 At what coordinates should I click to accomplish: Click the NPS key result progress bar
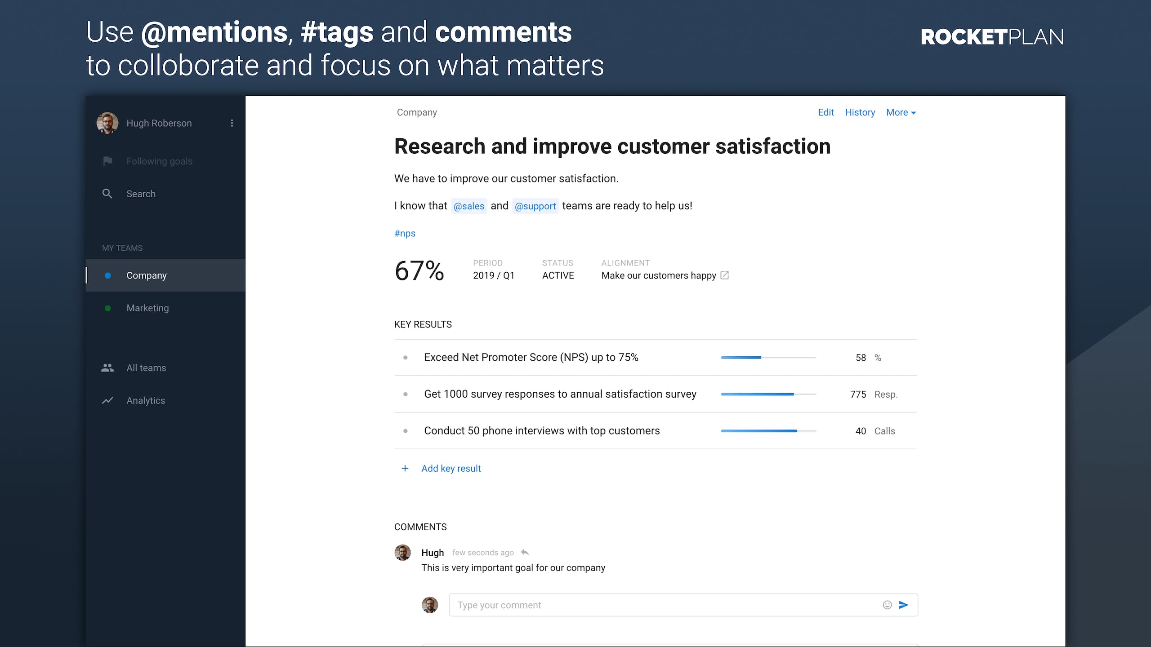768,358
